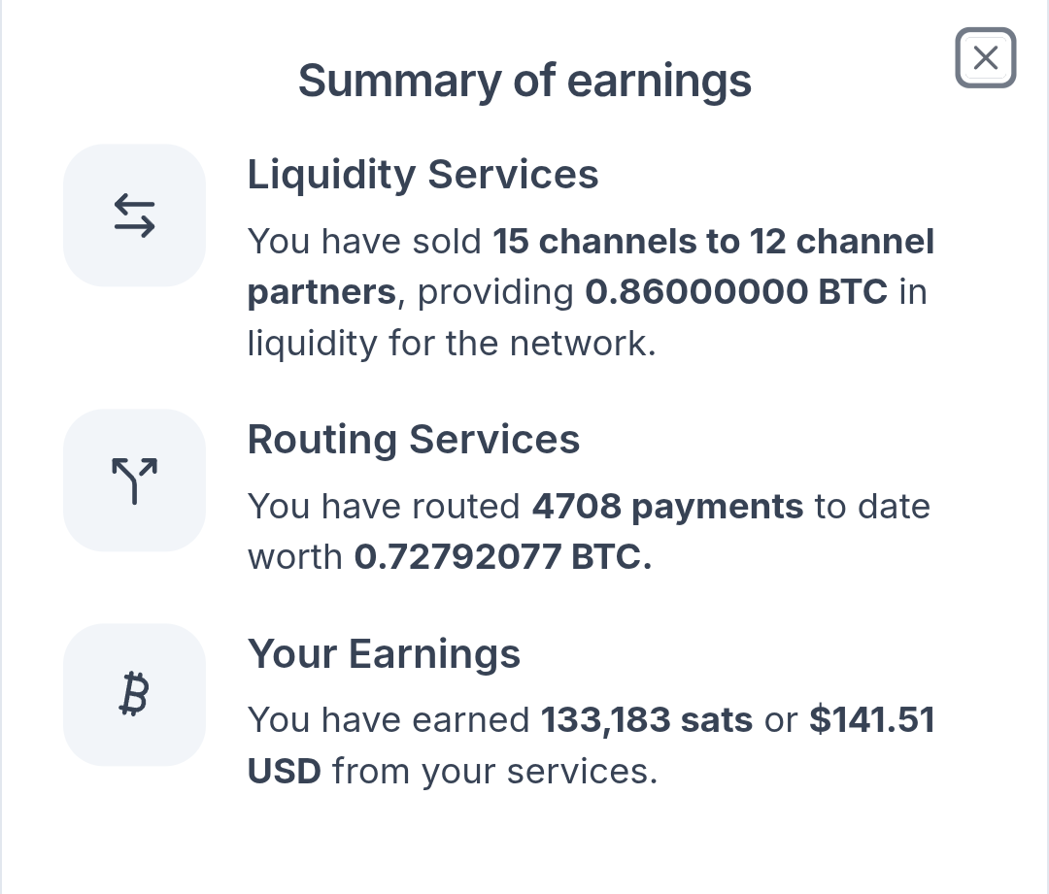Click the 15 channels to 12 channel text
The width and height of the screenshot is (1049, 894).
(713, 242)
